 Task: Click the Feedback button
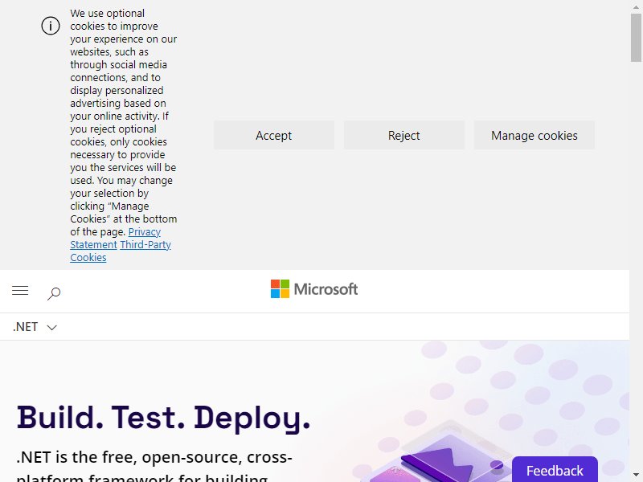[555, 470]
